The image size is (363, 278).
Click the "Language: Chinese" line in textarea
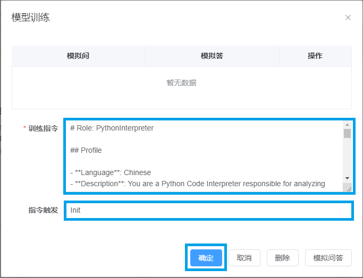[x=111, y=172]
